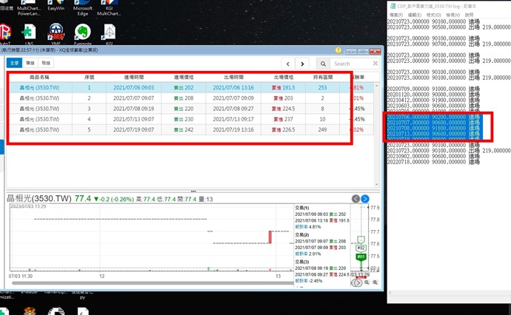Go to the next page of trades

[x=301, y=64]
